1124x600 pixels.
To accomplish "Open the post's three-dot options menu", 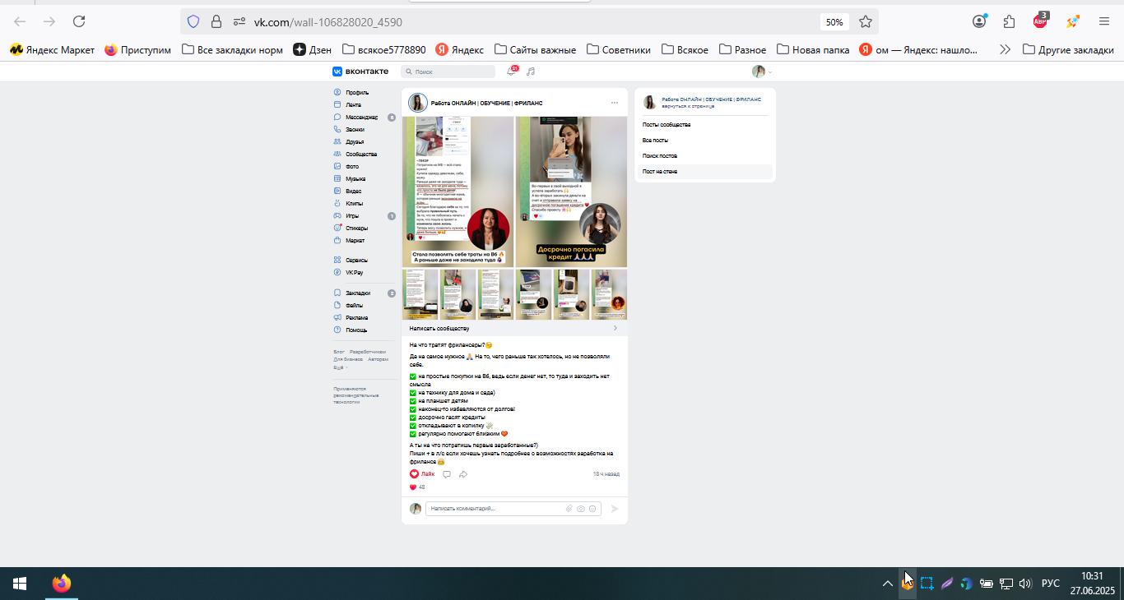I will click(614, 103).
